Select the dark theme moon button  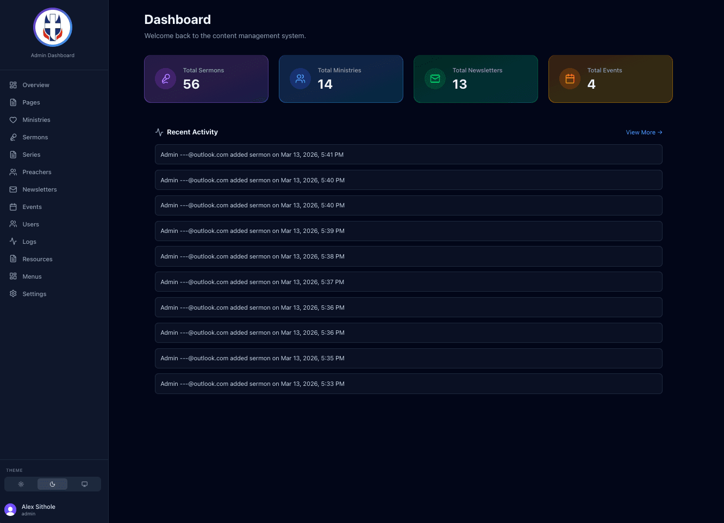[53, 484]
